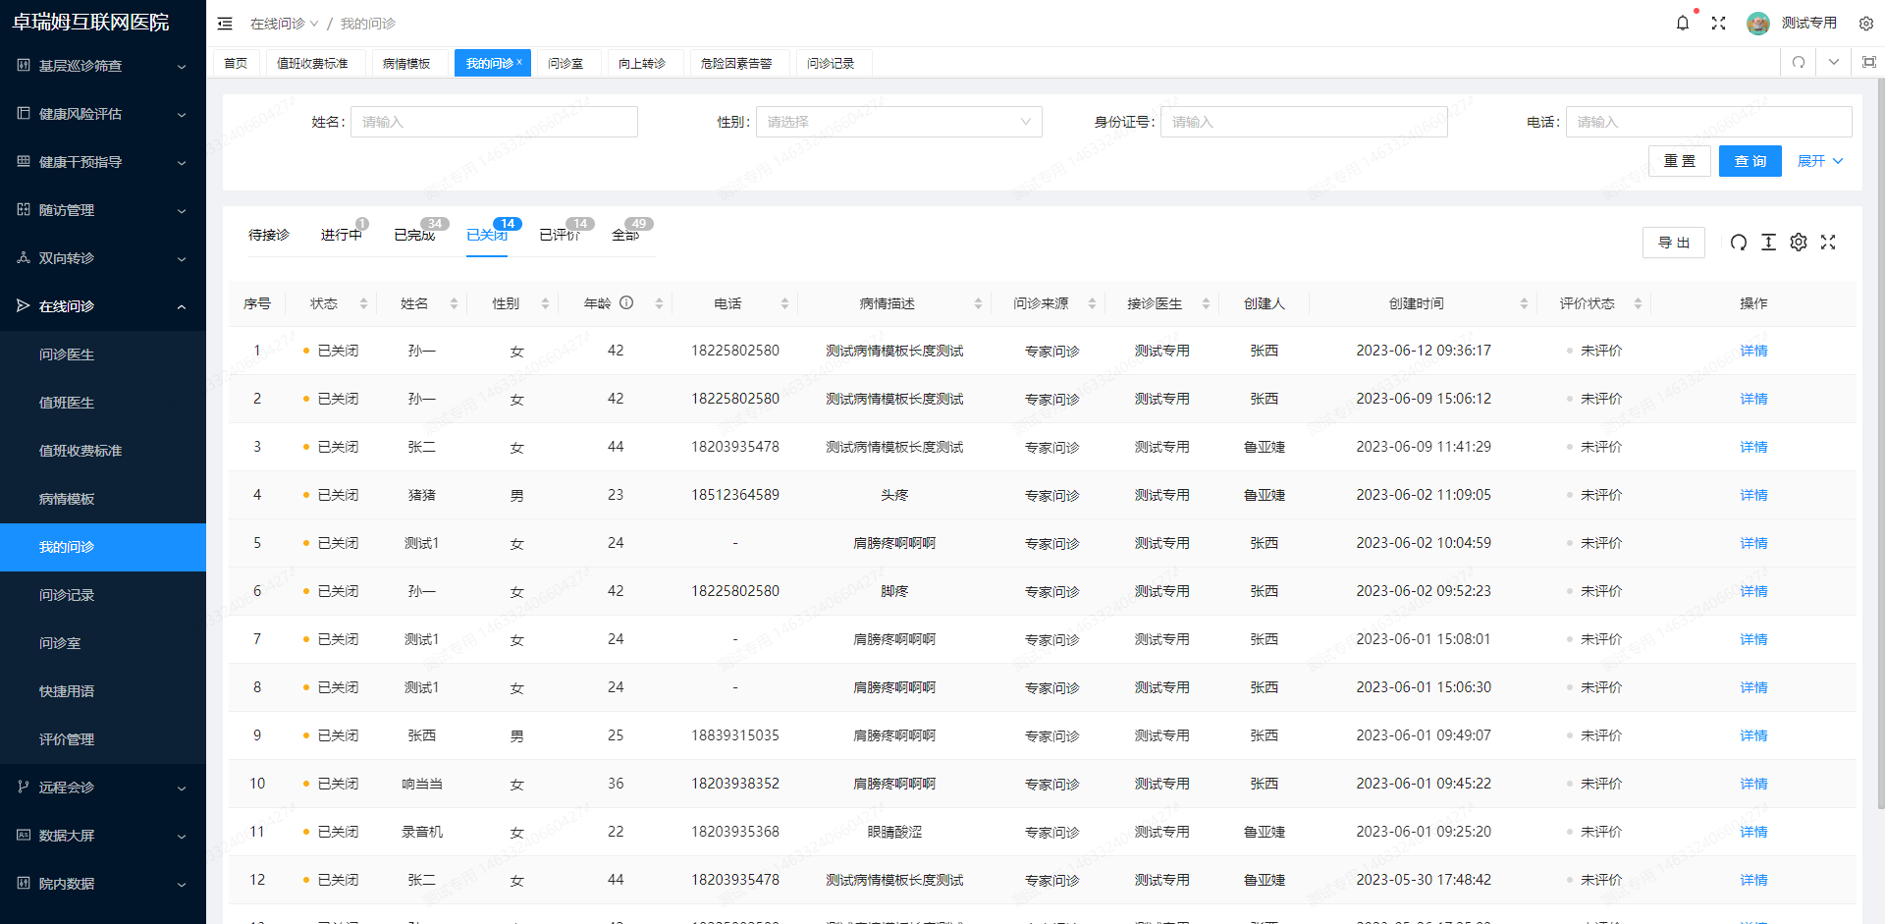Refresh current tab via tab-bar reload icon
This screenshot has height=924, width=1885.
[1799, 62]
